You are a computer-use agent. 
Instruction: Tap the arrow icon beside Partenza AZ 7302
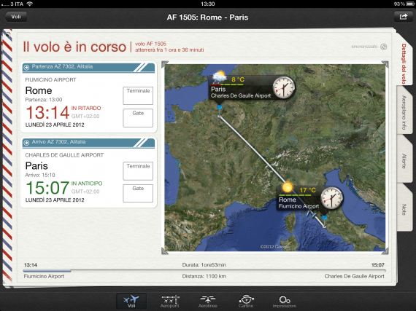click(x=26, y=67)
